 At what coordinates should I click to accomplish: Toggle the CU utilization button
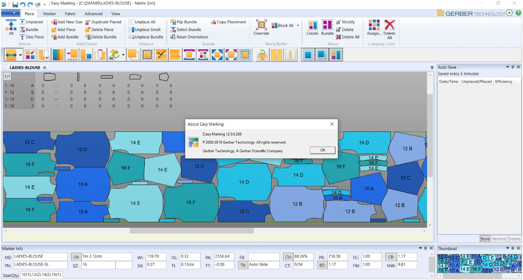click(288, 257)
